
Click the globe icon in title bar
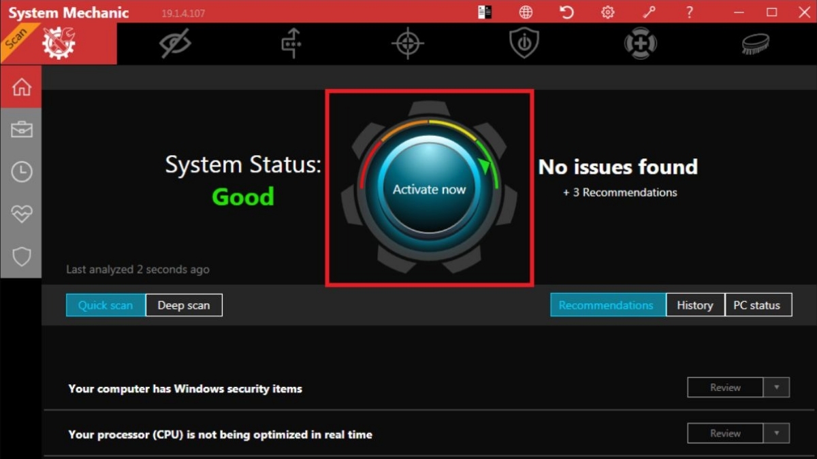pyautogui.click(x=526, y=12)
